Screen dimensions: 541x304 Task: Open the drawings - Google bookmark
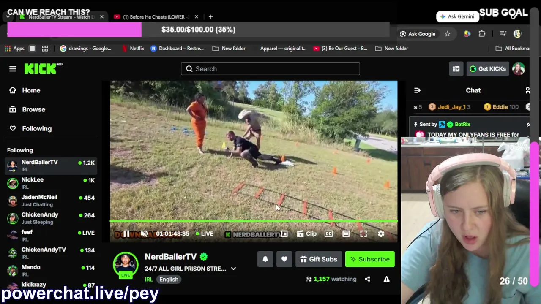pos(86,49)
